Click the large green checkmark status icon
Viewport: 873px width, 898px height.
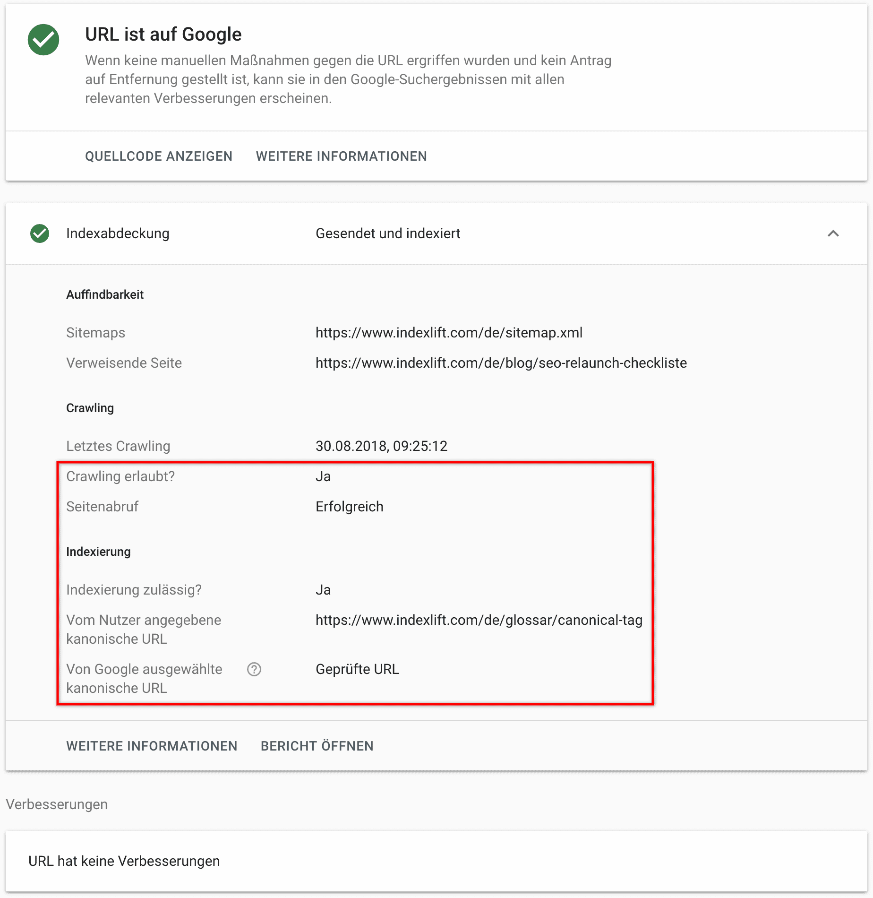coord(43,40)
